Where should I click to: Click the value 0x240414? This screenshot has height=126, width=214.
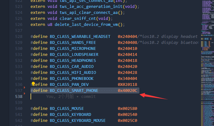[127, 55]
